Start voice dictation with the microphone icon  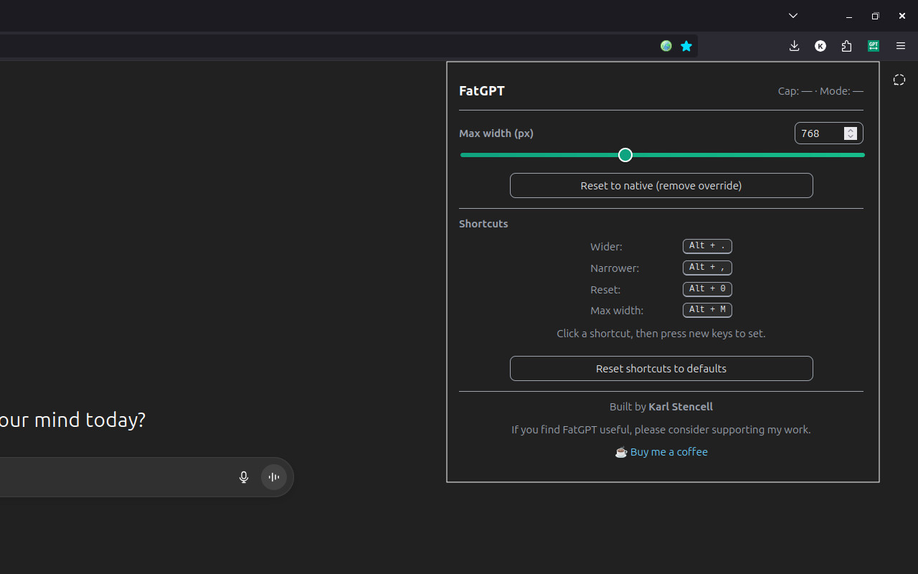click(244, 477)
